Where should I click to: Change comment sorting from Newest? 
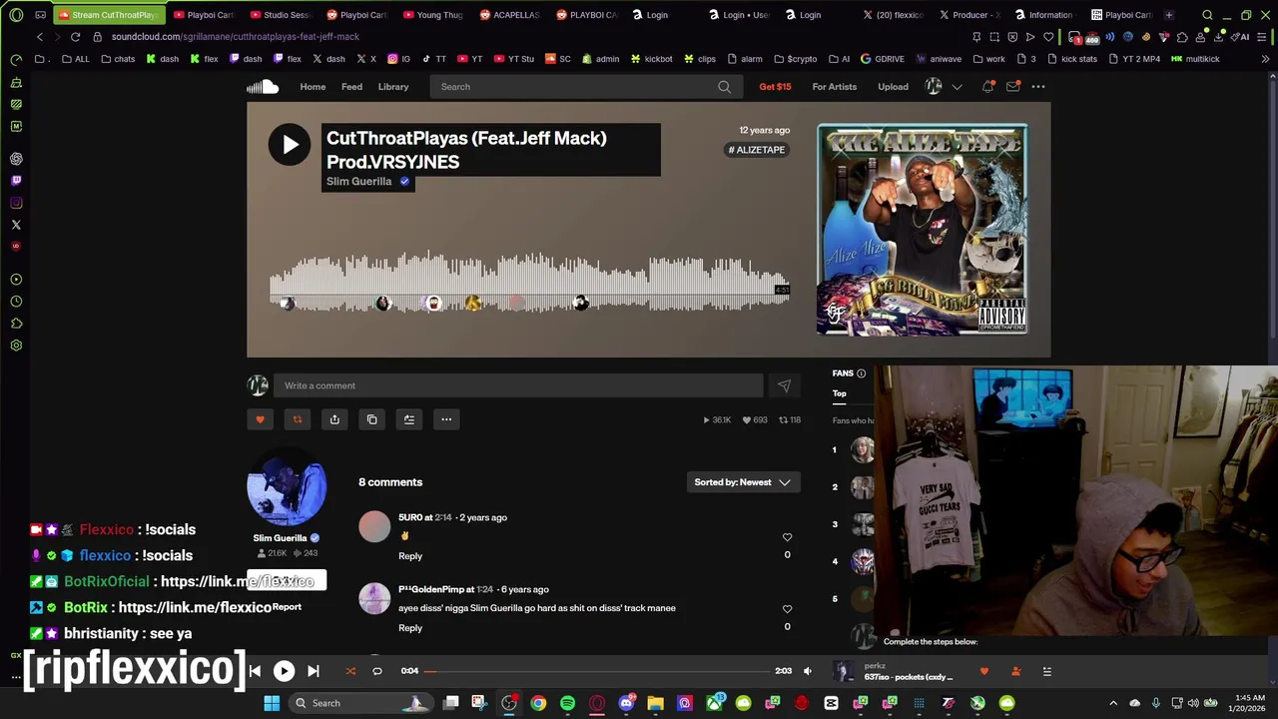pos(742,482)
